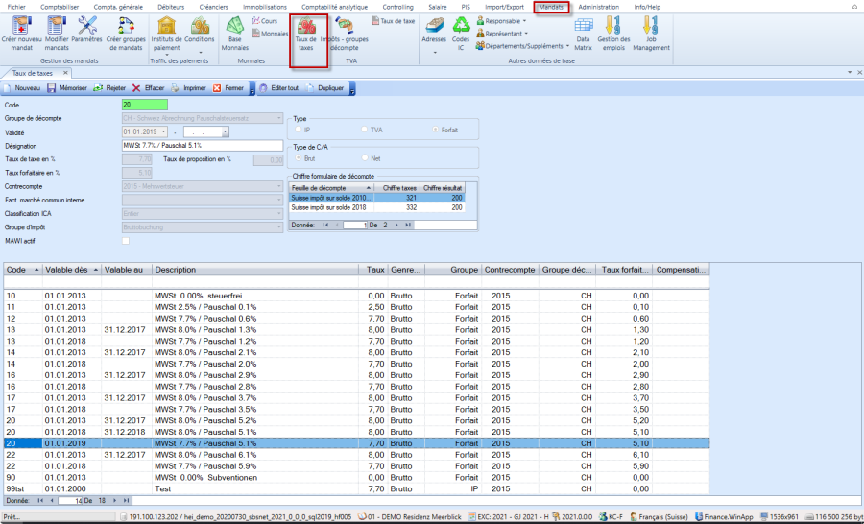This screenshot has width=864, height=524.
Task: Open Modifier mandats from the ribbon
Action: [x=57, y=27]
